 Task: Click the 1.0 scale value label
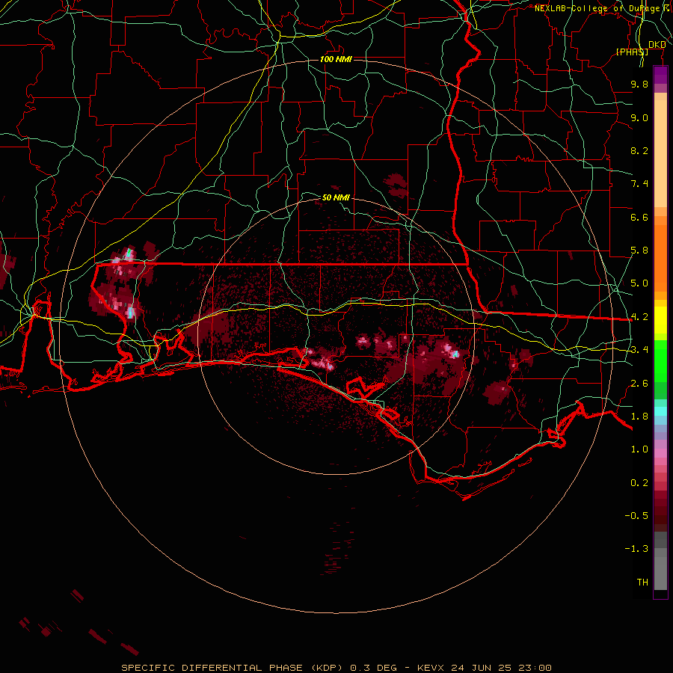click(639, 449)
